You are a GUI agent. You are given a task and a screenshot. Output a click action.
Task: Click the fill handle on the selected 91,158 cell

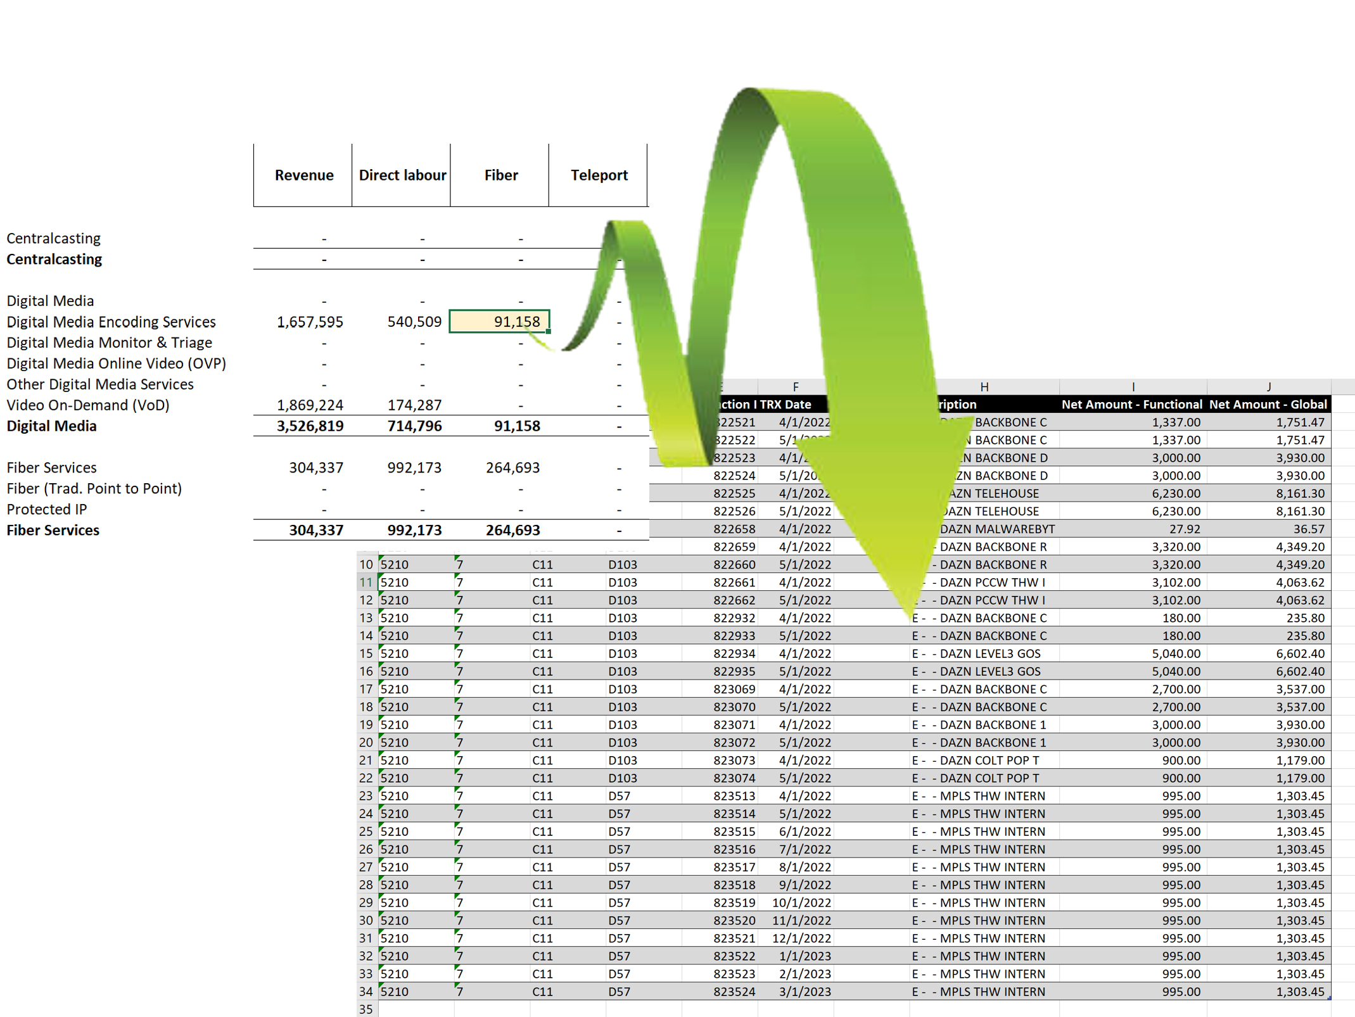coord(549,331)
